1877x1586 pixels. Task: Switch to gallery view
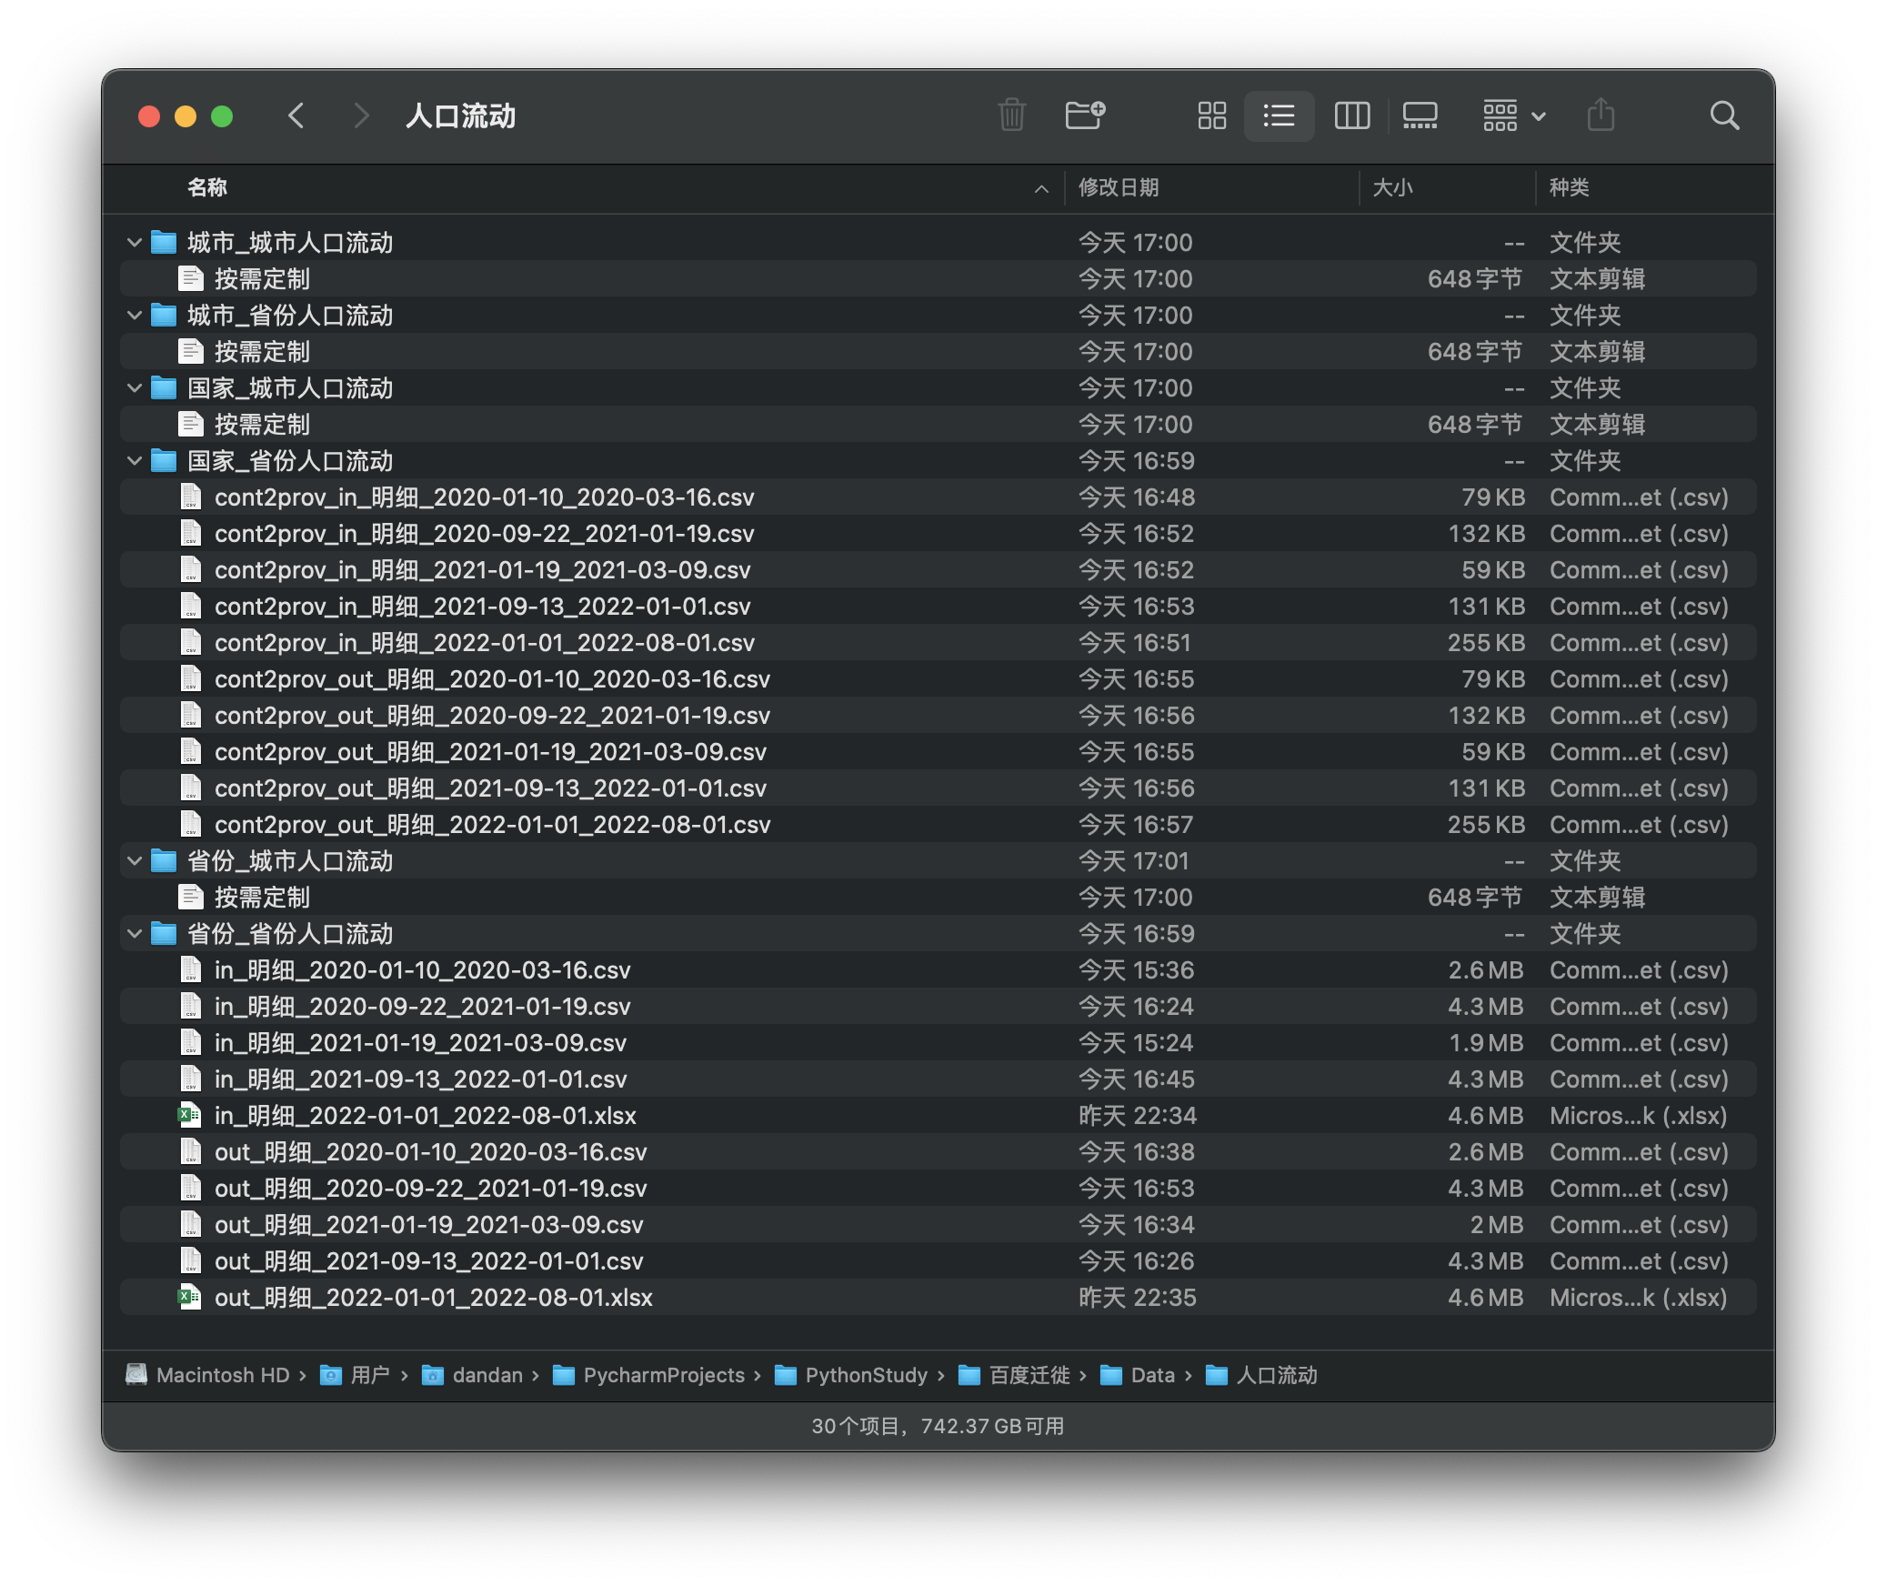pyautogui.click(x=1420, y=115)
